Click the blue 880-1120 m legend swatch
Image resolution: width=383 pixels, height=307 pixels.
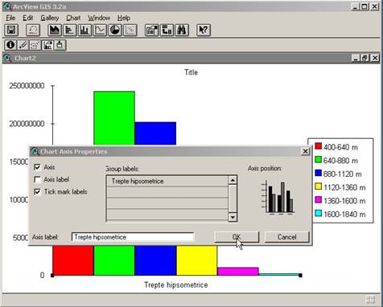click(x=318, y=173)
